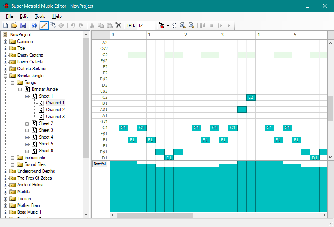Zoom out with the magnifier minus icon
Screen dimensions: 334x227
pyautogui.click(x=192, y=25)
